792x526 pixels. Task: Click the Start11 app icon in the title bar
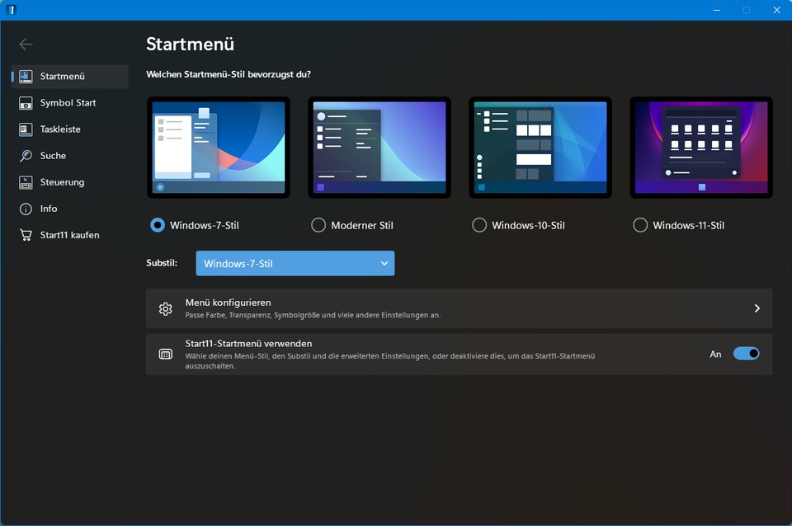[12, 9]
